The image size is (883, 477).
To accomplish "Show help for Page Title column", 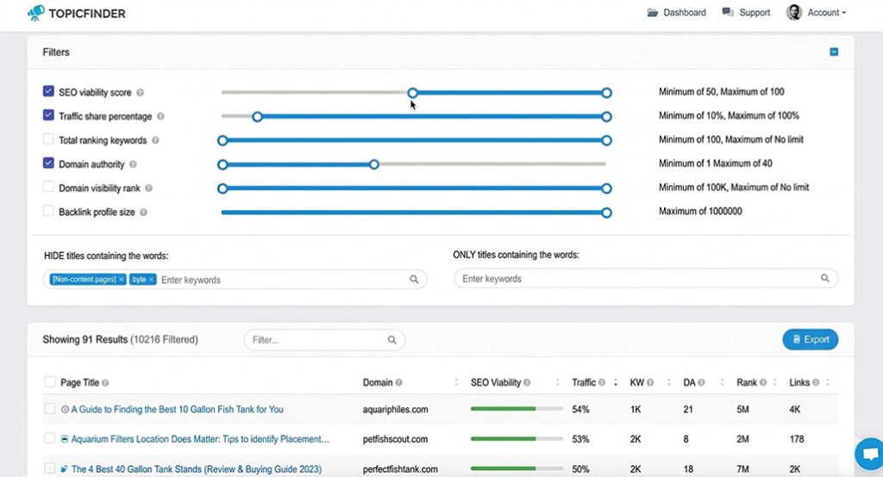I will (105, 383).
